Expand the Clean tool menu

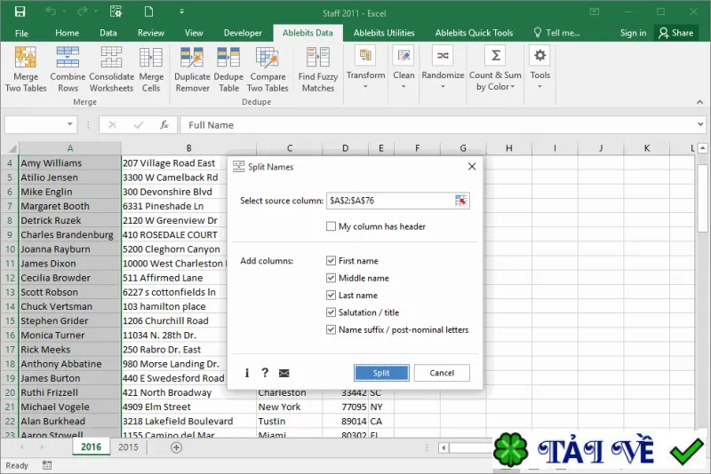tap(403, 68)
